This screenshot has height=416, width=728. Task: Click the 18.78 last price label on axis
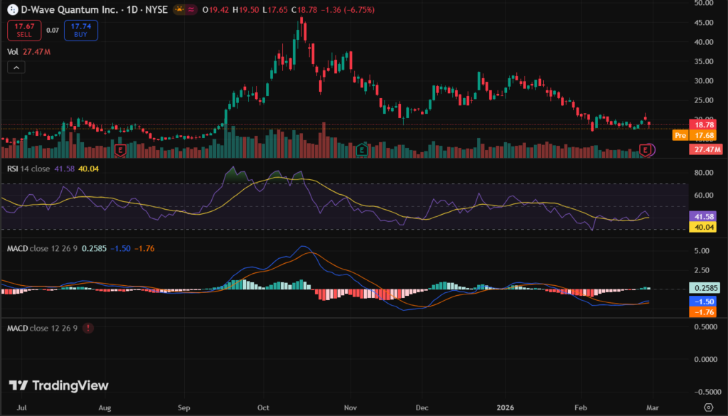click(707, 124)
